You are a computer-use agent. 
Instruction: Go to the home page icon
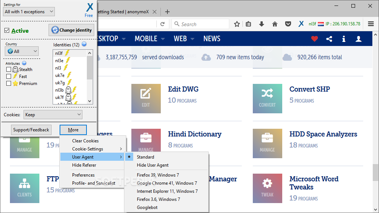(x=274, y=24)
